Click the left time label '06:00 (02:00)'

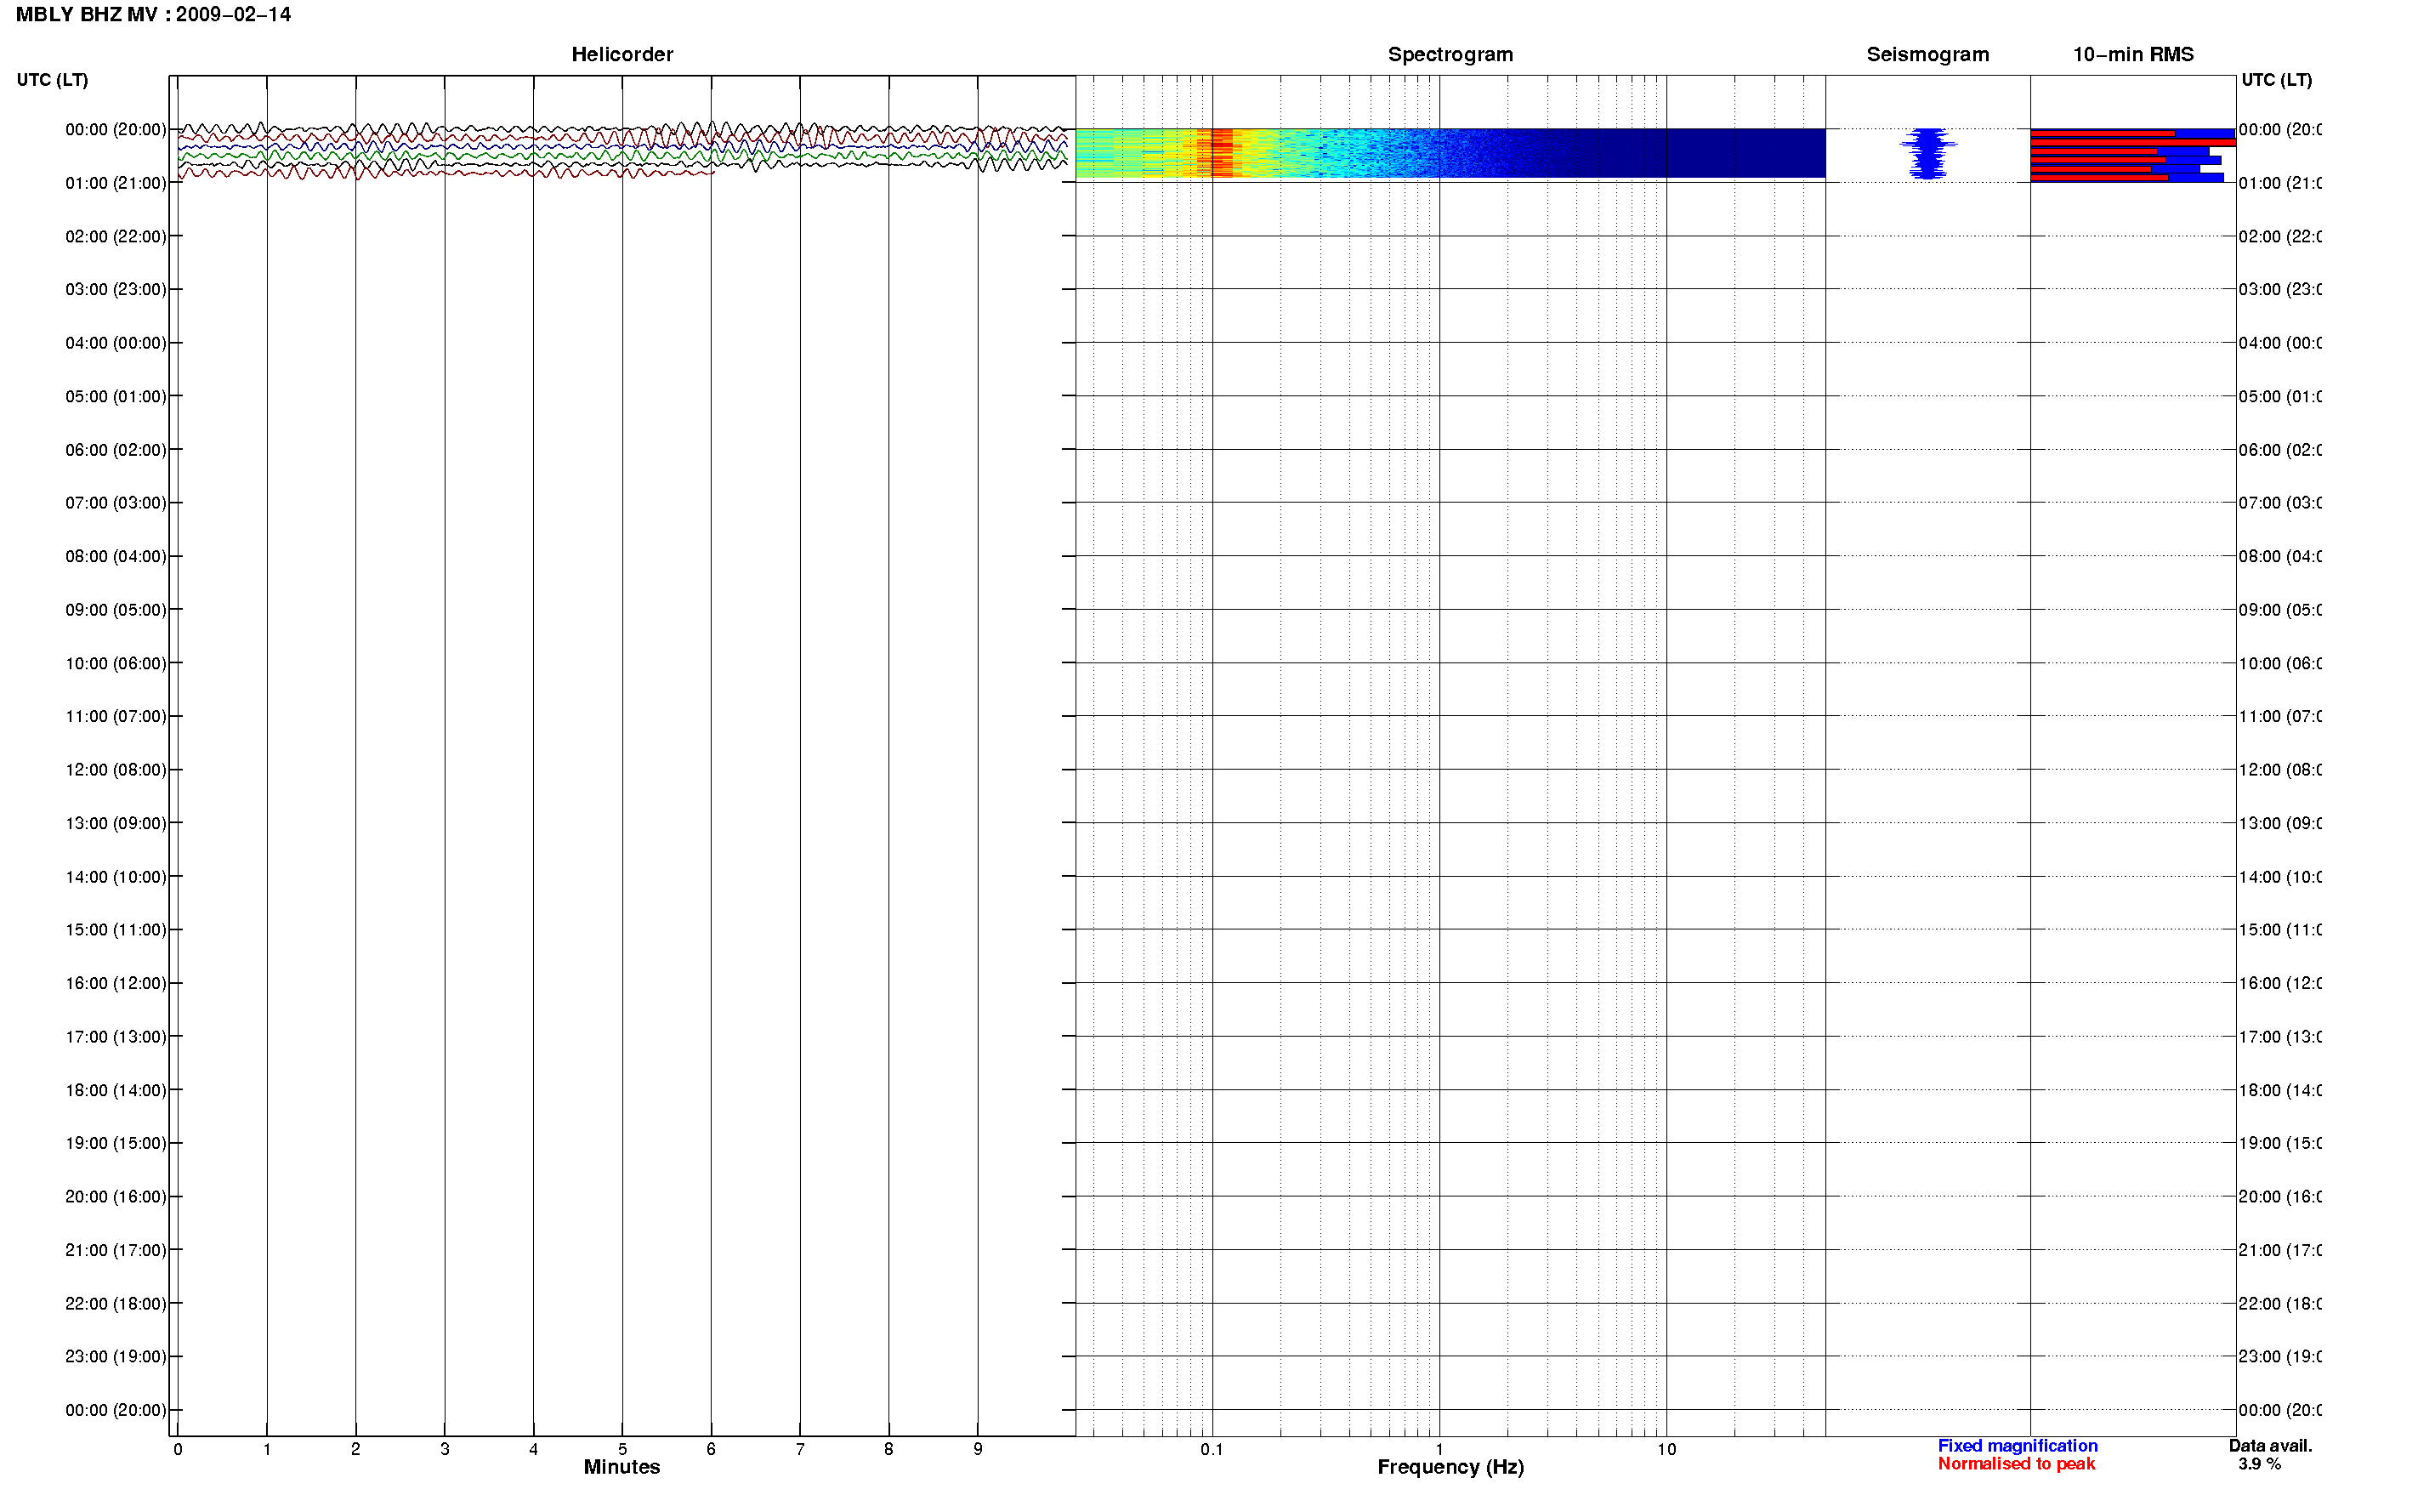point(116,450)
